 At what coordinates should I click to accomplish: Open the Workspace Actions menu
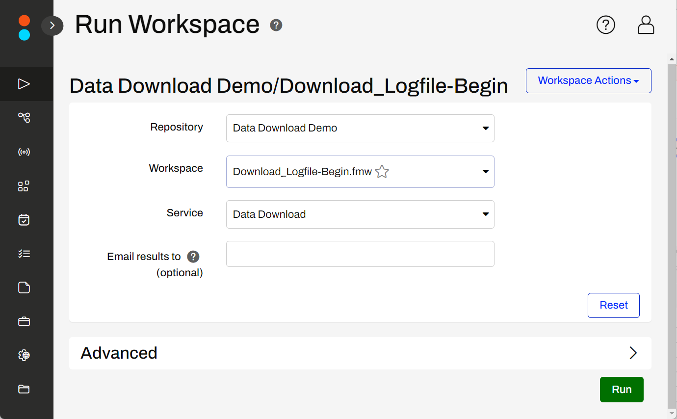[588, 81]
